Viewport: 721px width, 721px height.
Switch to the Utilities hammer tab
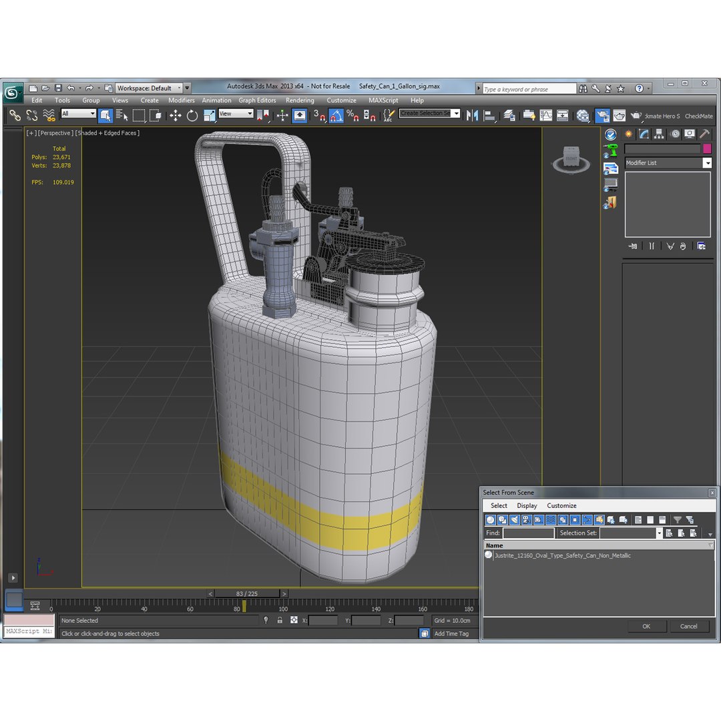(704, 134)
